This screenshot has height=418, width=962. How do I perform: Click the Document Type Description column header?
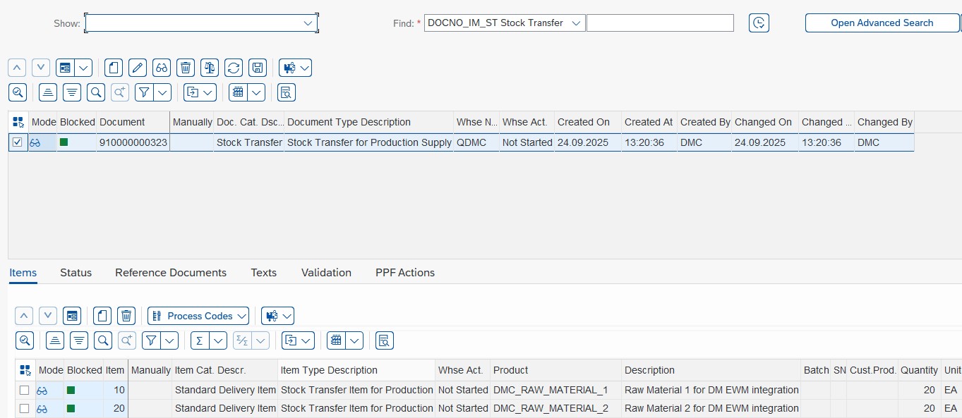point(368,122)
